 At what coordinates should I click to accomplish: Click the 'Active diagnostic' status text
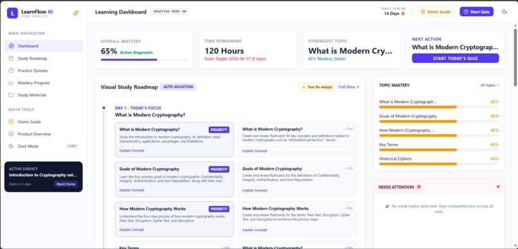coord(136,53)
